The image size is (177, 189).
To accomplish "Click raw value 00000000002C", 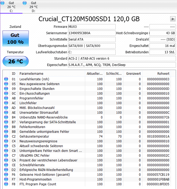I will 158,156.
